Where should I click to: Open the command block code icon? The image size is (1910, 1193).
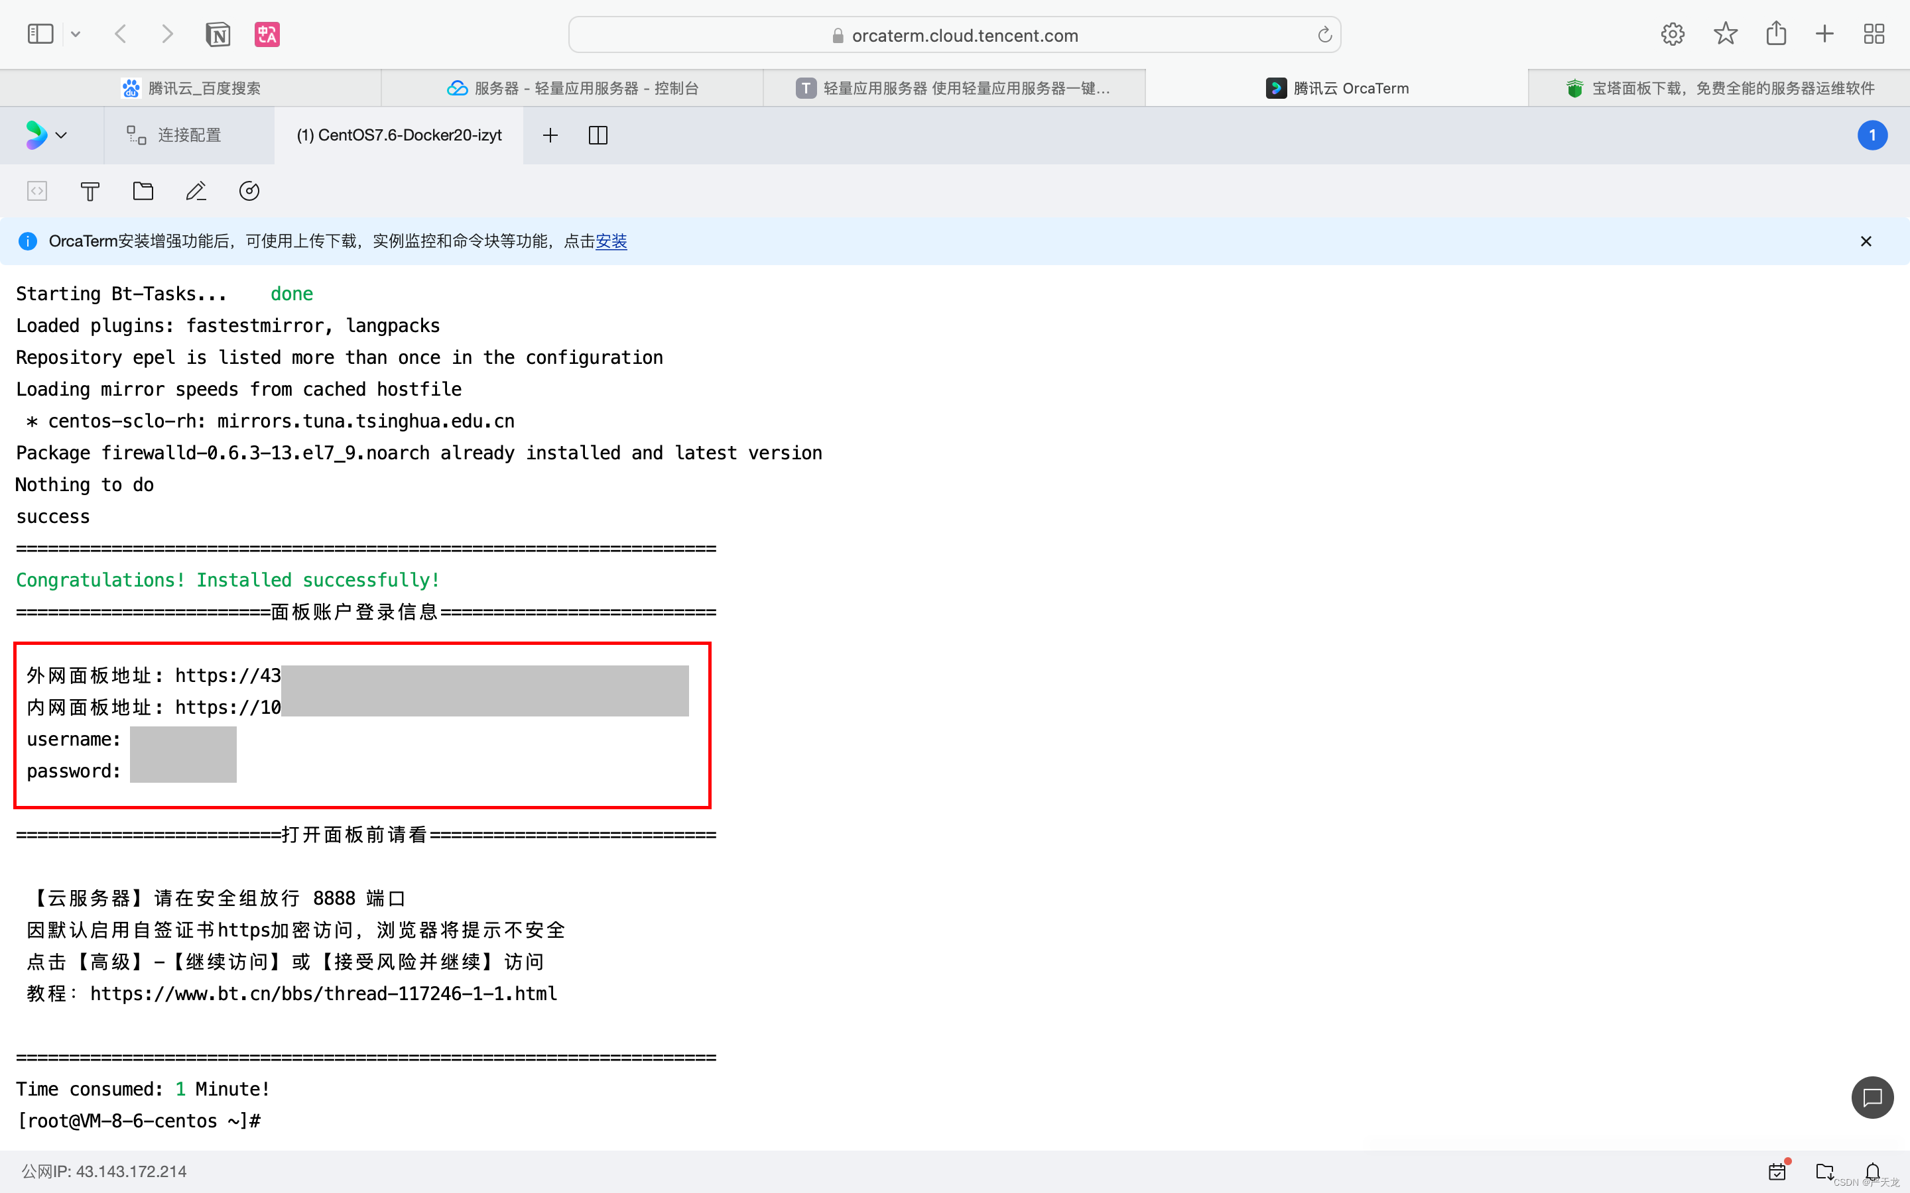point(37,191)
